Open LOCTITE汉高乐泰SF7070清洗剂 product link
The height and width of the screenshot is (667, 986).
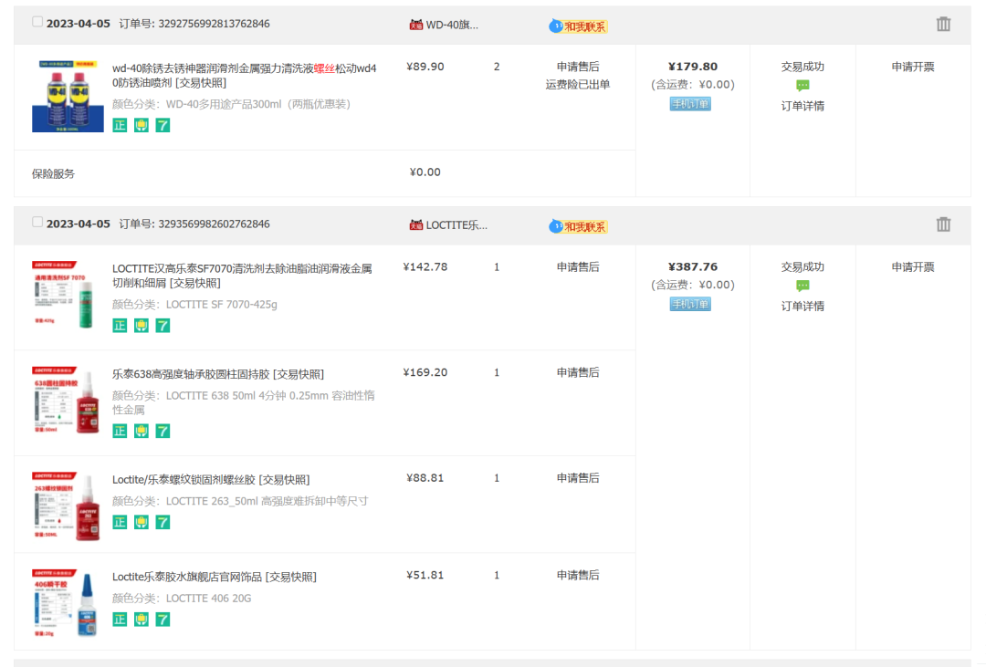(x=242, y=276)
